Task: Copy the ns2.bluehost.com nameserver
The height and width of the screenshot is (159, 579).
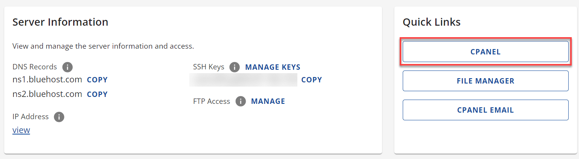Action: 97,94
